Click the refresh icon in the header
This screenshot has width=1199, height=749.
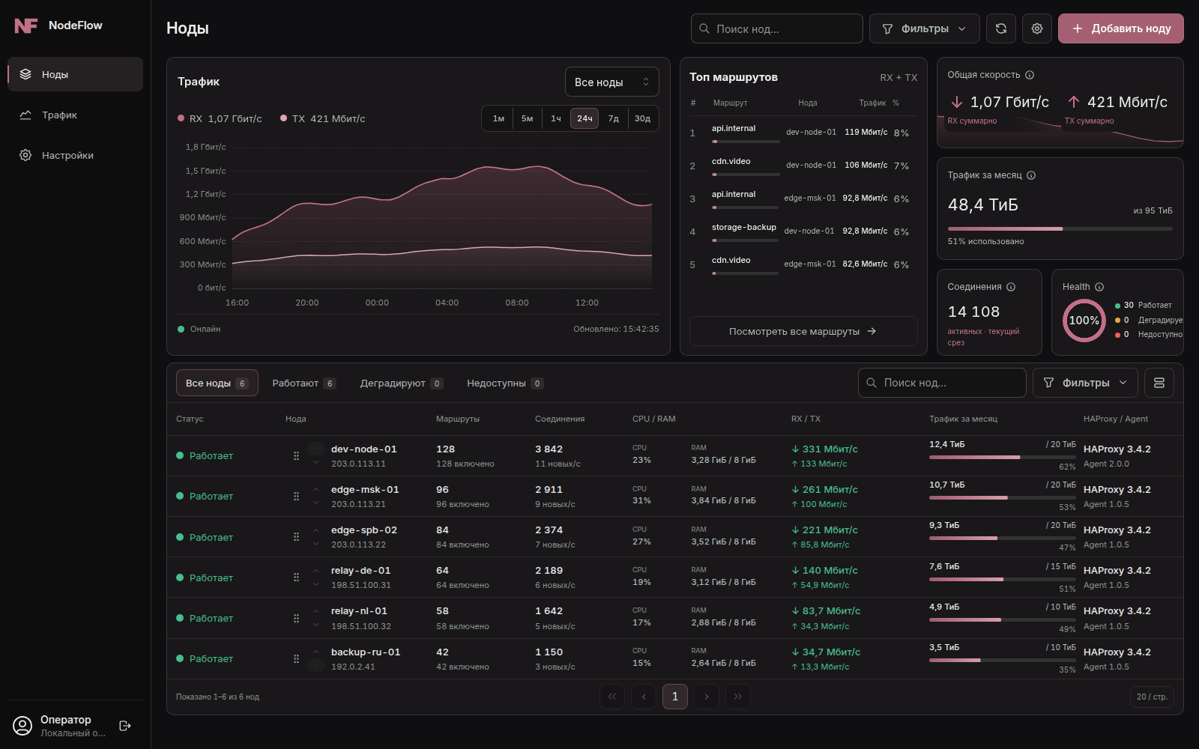click(x=1001, y=28)
